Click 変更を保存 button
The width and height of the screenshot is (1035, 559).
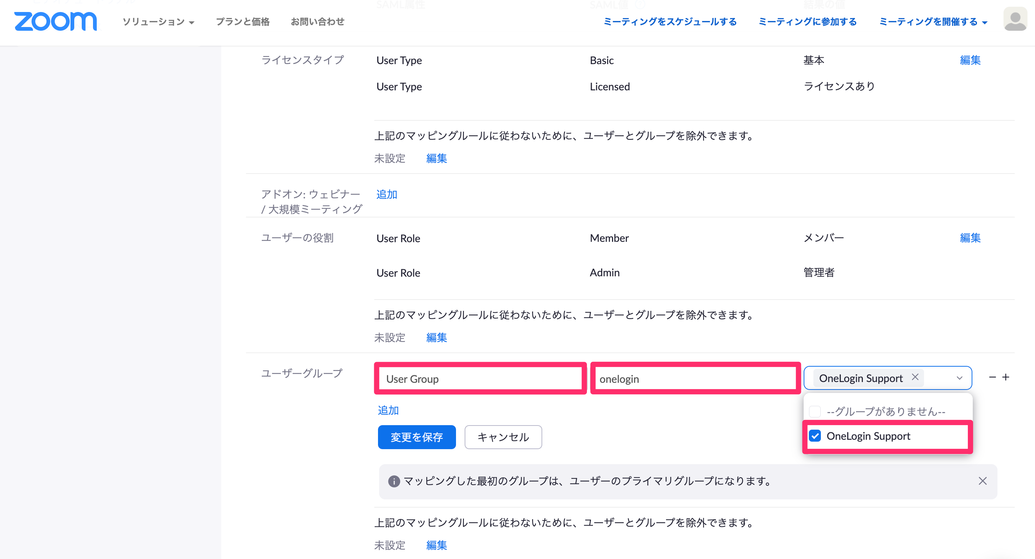click(x=417, y=437)
